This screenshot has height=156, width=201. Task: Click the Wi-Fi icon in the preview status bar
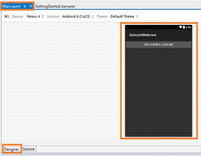[x=180, y=27]
